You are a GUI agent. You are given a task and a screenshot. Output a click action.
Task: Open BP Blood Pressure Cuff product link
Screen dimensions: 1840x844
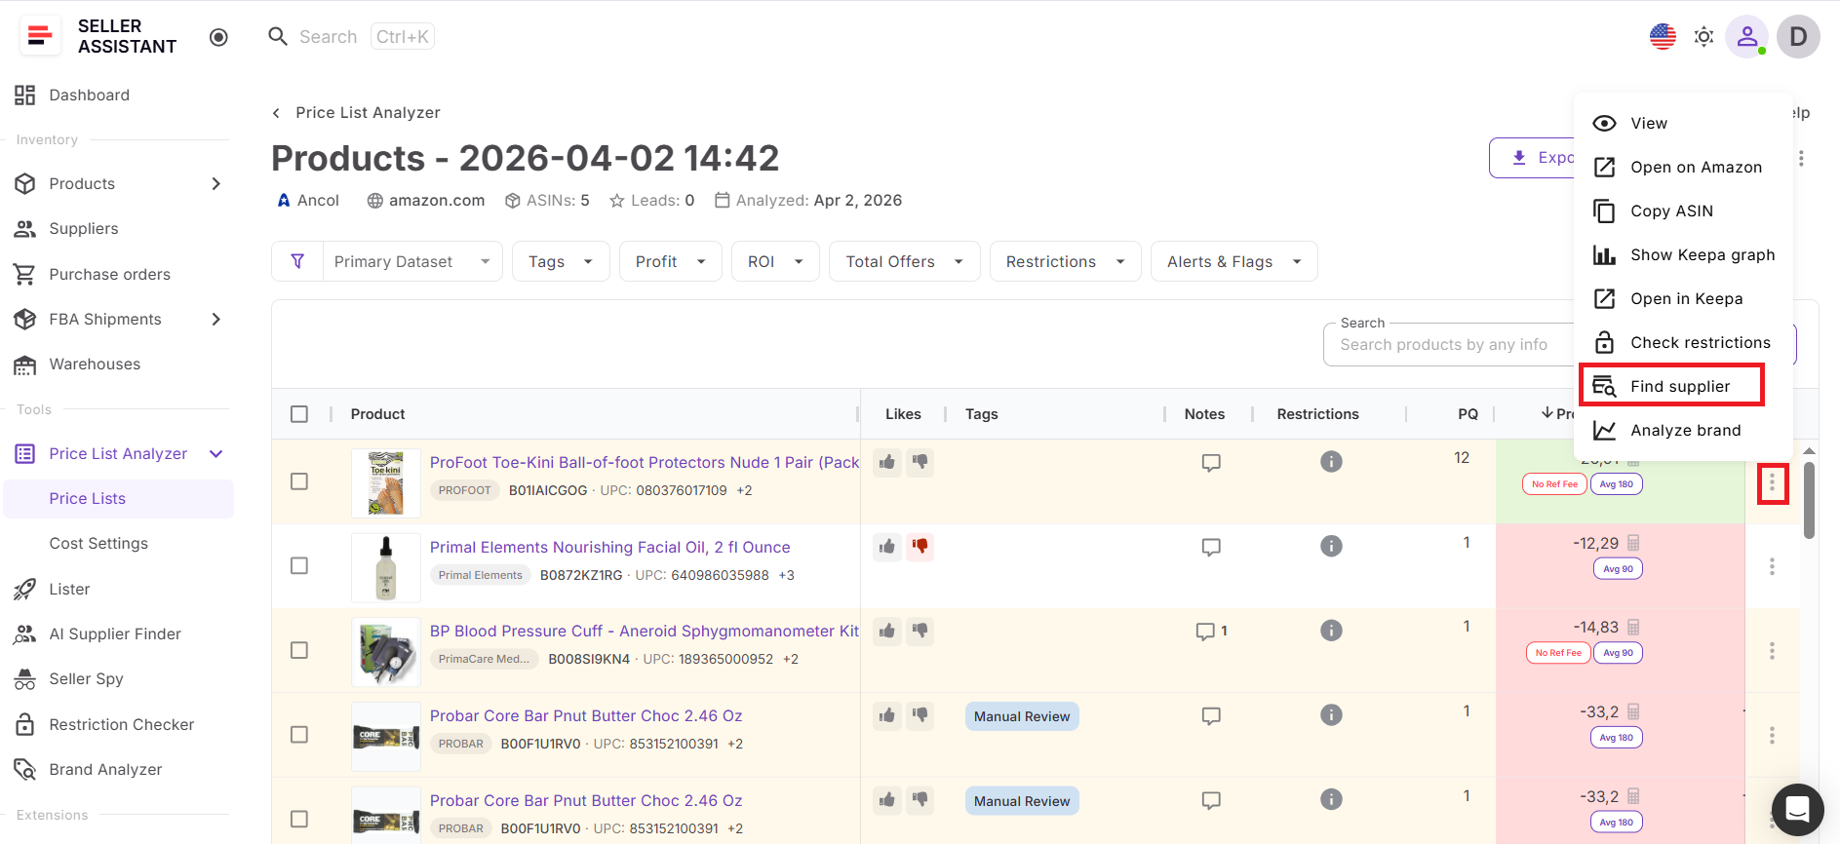coord(645,631)
